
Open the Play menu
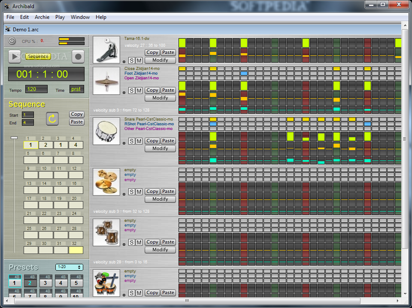[60, 17]
